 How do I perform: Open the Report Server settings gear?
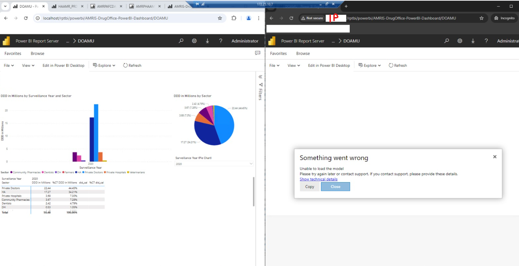(194, 41)
